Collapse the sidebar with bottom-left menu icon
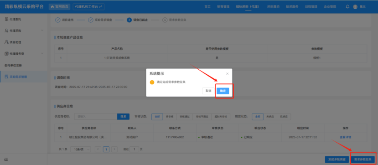Viewport: 378px width, 165px height. (x=6, y=159)
